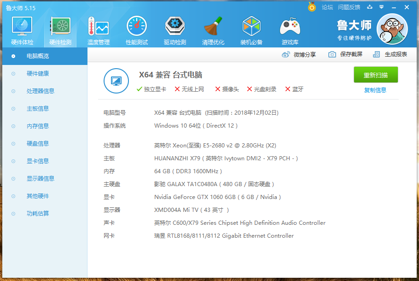The image size is (419, 281).
Task: Open the 论坛 forum menu item
Action: [328, 7]
